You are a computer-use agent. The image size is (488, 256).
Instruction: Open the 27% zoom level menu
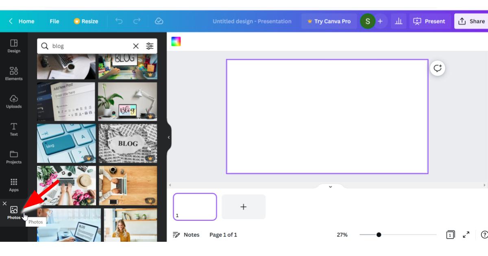pos(342,234)
